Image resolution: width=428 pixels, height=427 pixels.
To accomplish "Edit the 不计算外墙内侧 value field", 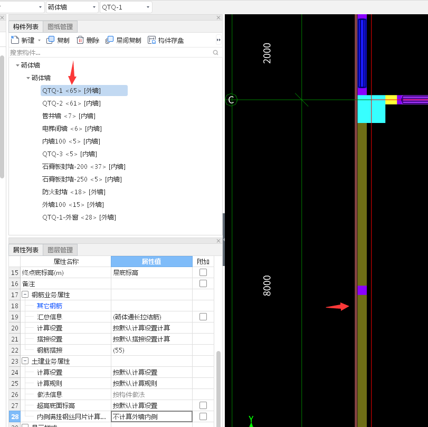I will [x=151, y=416].
